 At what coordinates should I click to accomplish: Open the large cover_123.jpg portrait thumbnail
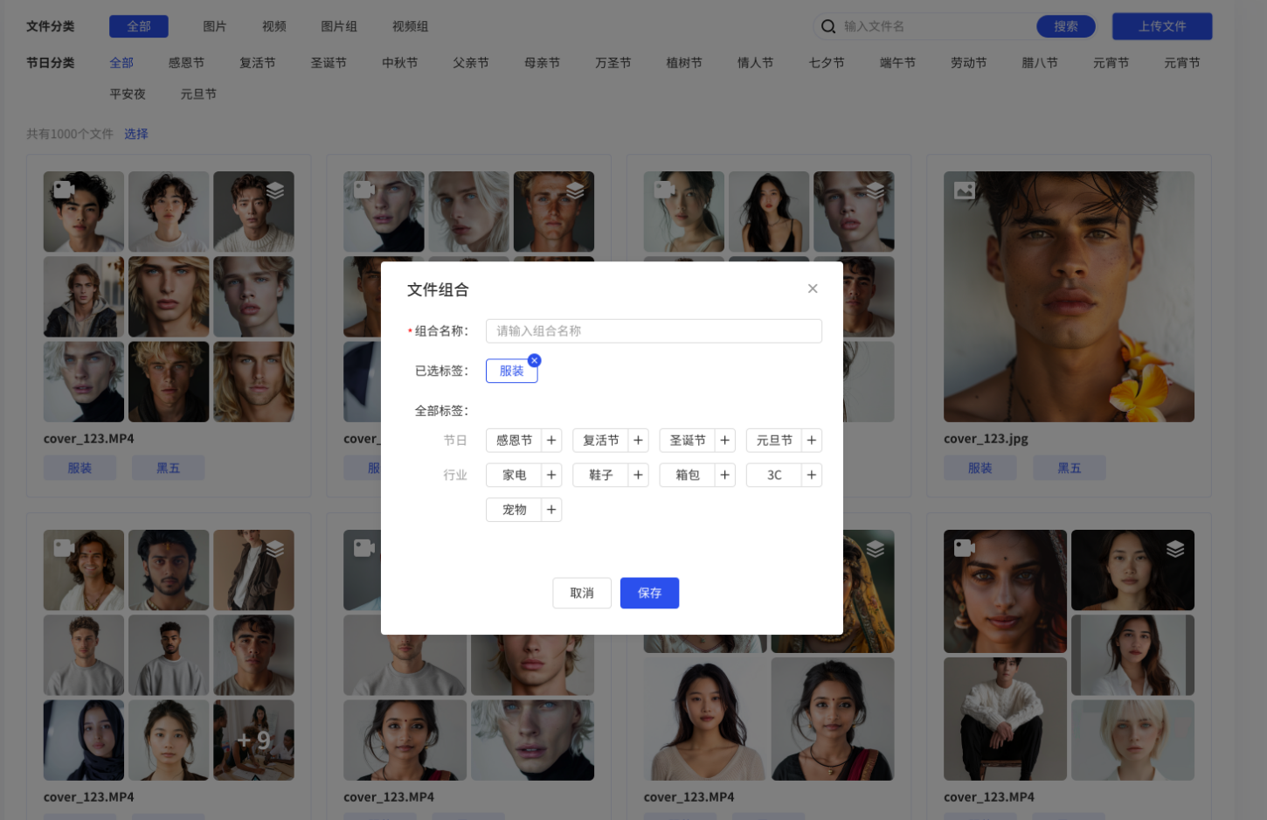pos(1068,296)
